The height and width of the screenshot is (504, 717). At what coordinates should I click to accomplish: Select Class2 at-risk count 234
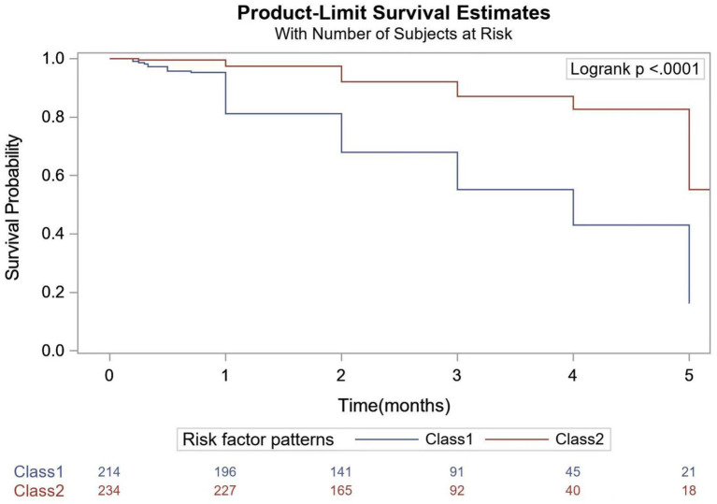(x=108, y=491)
